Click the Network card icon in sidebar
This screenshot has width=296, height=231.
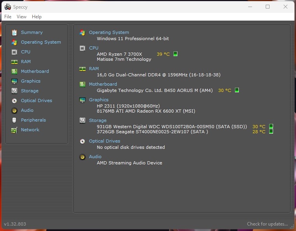[x=14, y=130]
